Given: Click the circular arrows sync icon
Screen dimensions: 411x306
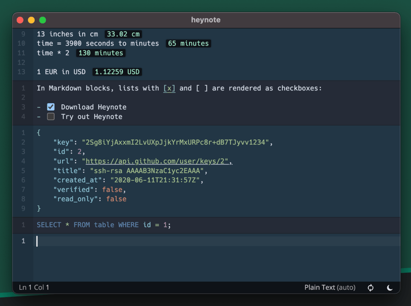Looking at the screenshot, I should pyautogui.click(x=370, y=288).
